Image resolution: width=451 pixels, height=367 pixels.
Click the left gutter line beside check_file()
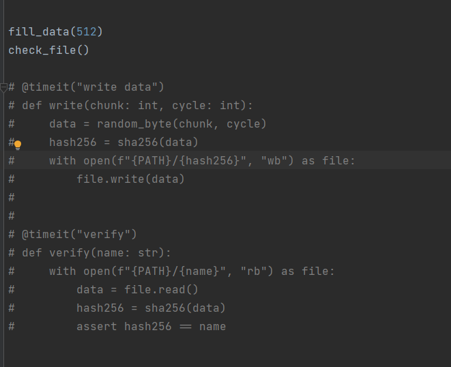(x=3, y=50)
